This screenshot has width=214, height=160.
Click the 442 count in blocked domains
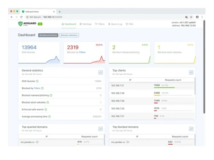[x=170, y=142]
